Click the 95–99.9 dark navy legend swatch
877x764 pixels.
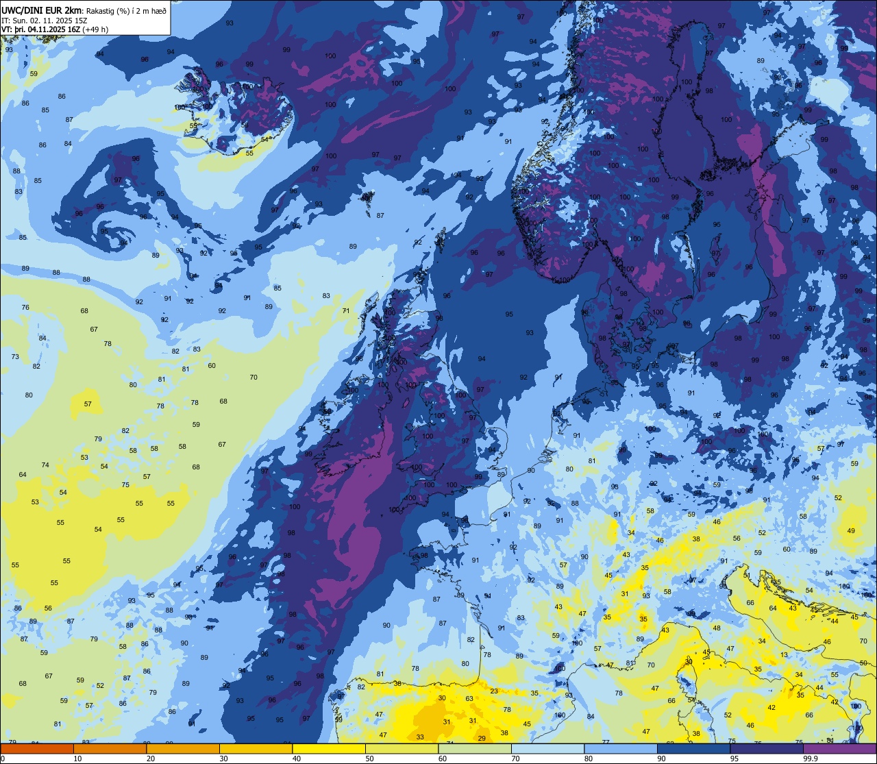(767, 749)
